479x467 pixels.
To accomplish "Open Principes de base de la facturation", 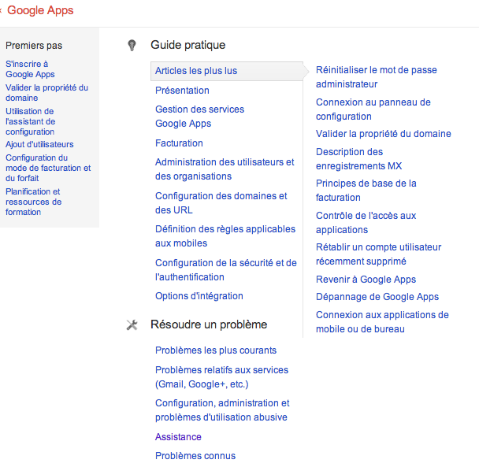I will click(366, 191).
